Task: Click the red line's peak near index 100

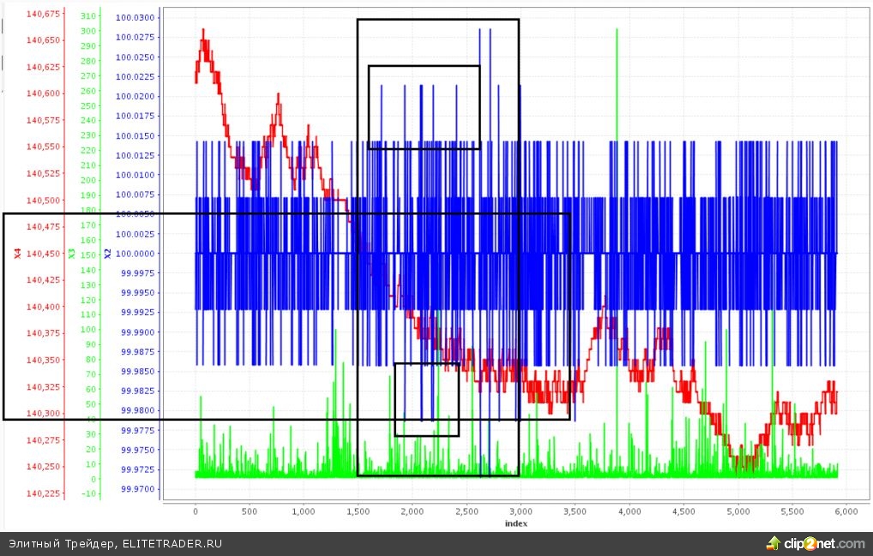Action: 203,33
